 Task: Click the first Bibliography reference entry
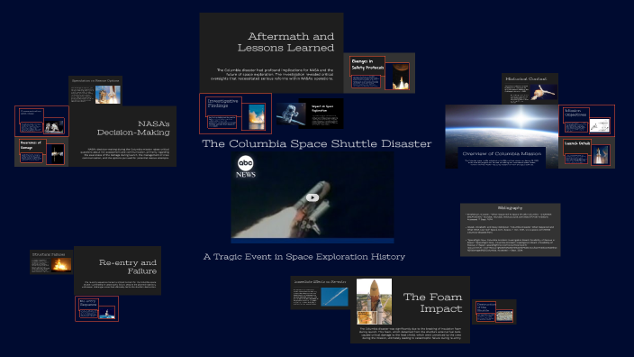pos(510,216)
